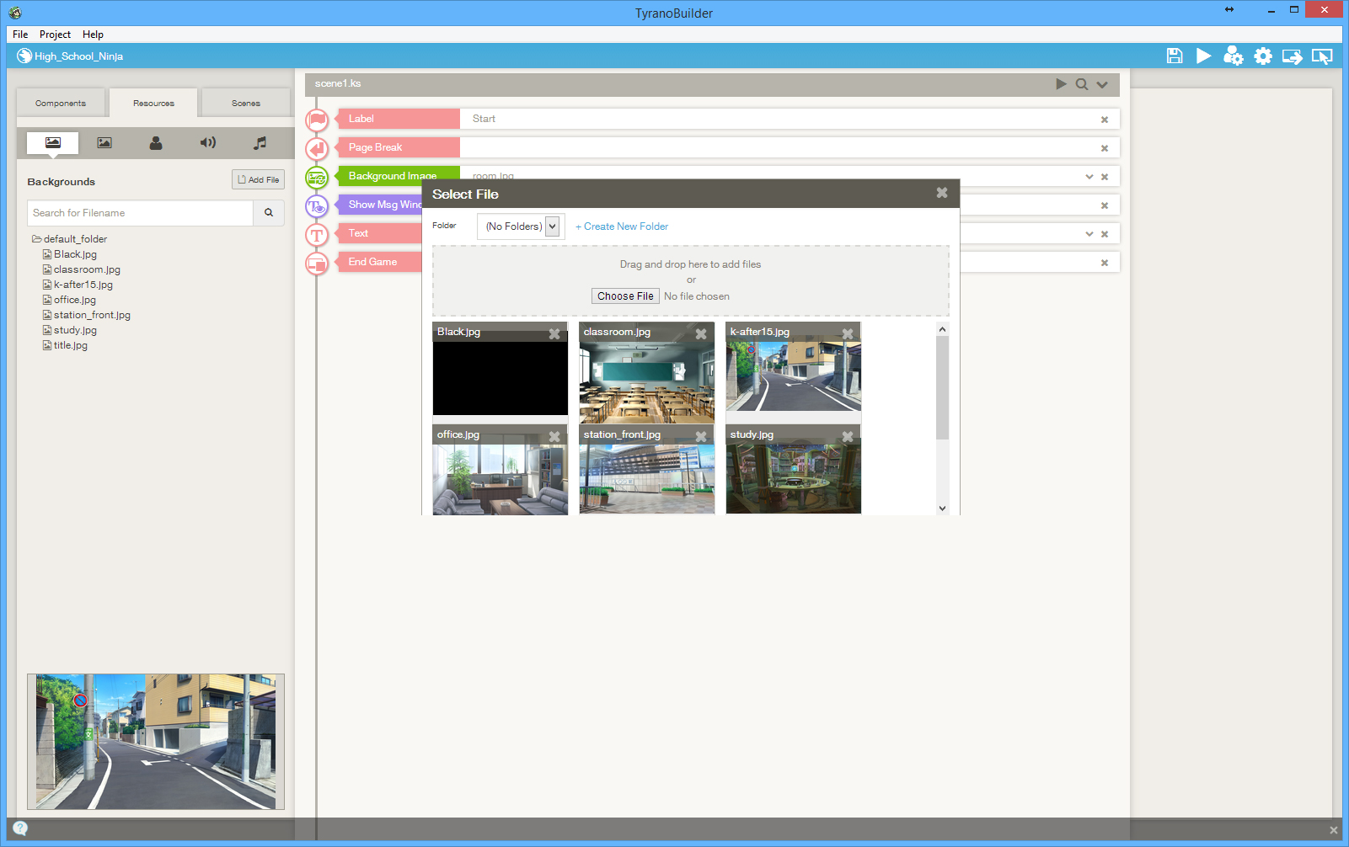
Task: Open character settings from the toolbar
Action: [x=1234, y=56]
